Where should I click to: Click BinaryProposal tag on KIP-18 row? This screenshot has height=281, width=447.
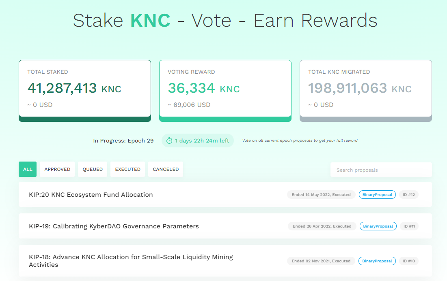click(377, 261)
